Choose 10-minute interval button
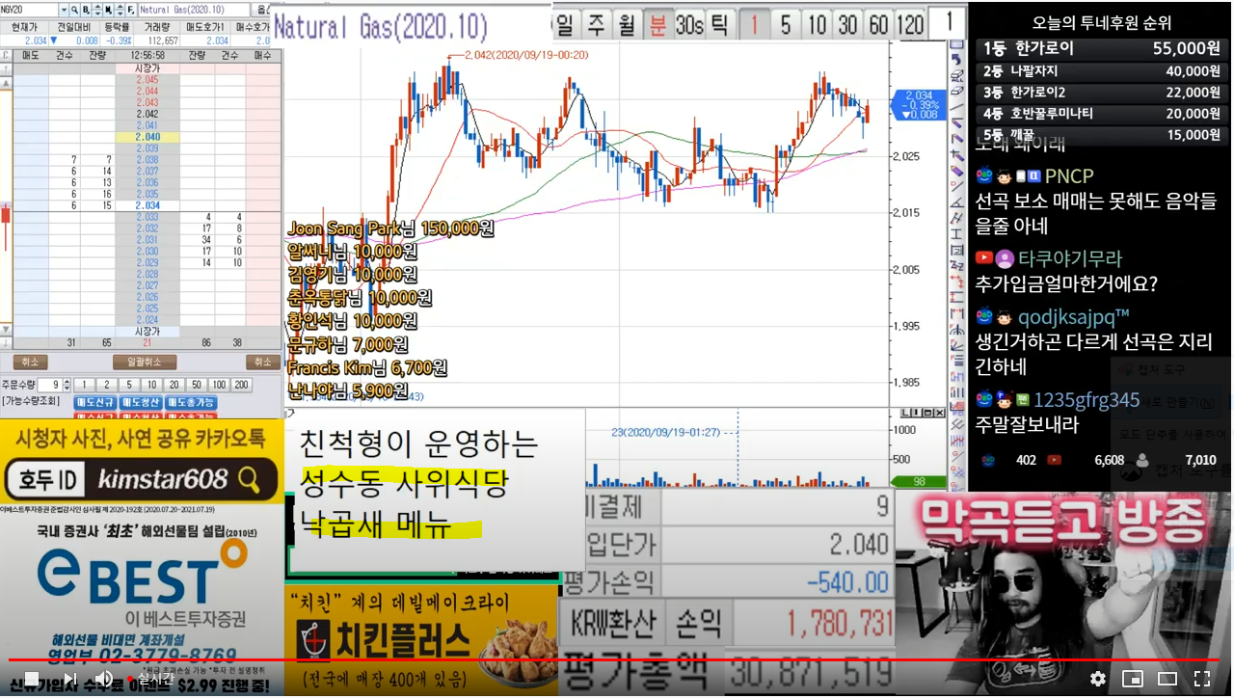This screenshot has height=698, width=1234. (x=817, y=23)
